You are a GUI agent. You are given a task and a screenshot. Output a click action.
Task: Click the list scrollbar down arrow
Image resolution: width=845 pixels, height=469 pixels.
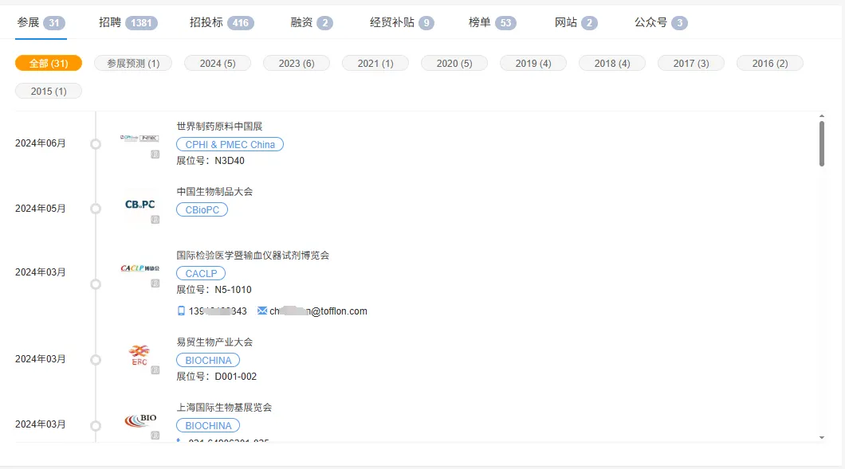pos(822,438)
